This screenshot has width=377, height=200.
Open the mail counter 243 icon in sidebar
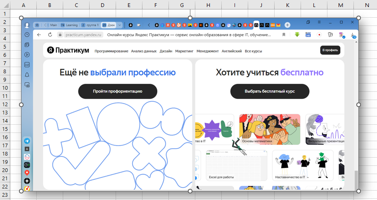(27, 65)
